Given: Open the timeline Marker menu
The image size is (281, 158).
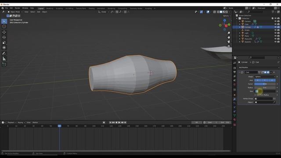Looking at the screenshot, I should tap(35, 122).
